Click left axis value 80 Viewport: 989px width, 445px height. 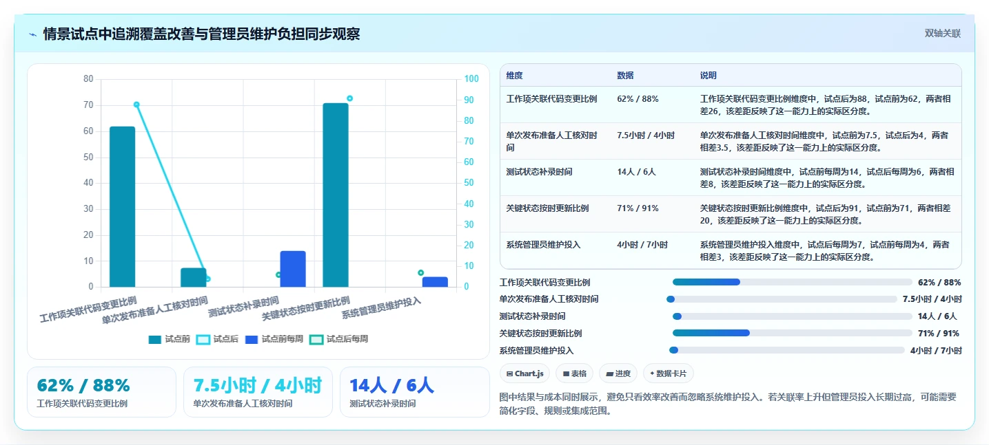pyautogui.click(x=88, y=79)
